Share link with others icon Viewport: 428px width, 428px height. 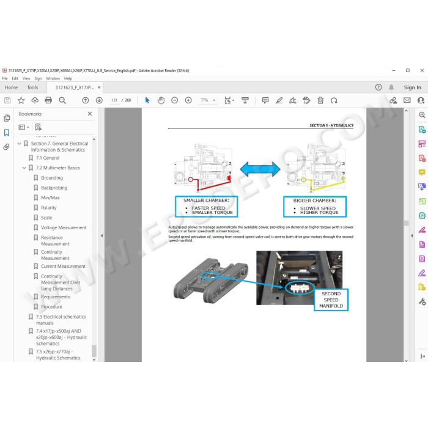393,100
